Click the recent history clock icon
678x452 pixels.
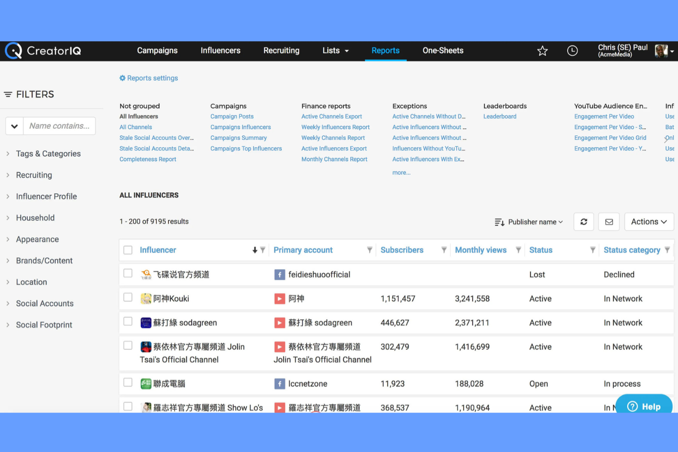(572, 50)
